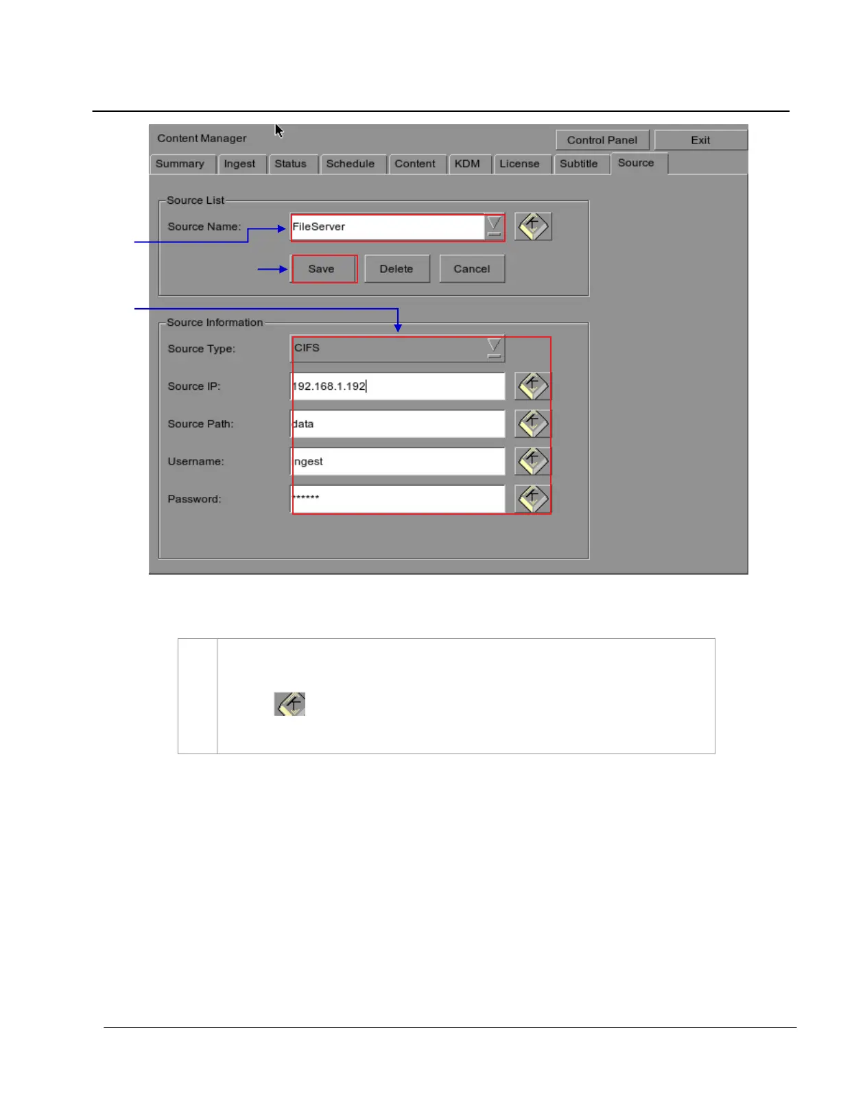The image size is (841, 1109).
Task: Click the Cancel button
Action: pyautogui.click(x=472, y=269)
